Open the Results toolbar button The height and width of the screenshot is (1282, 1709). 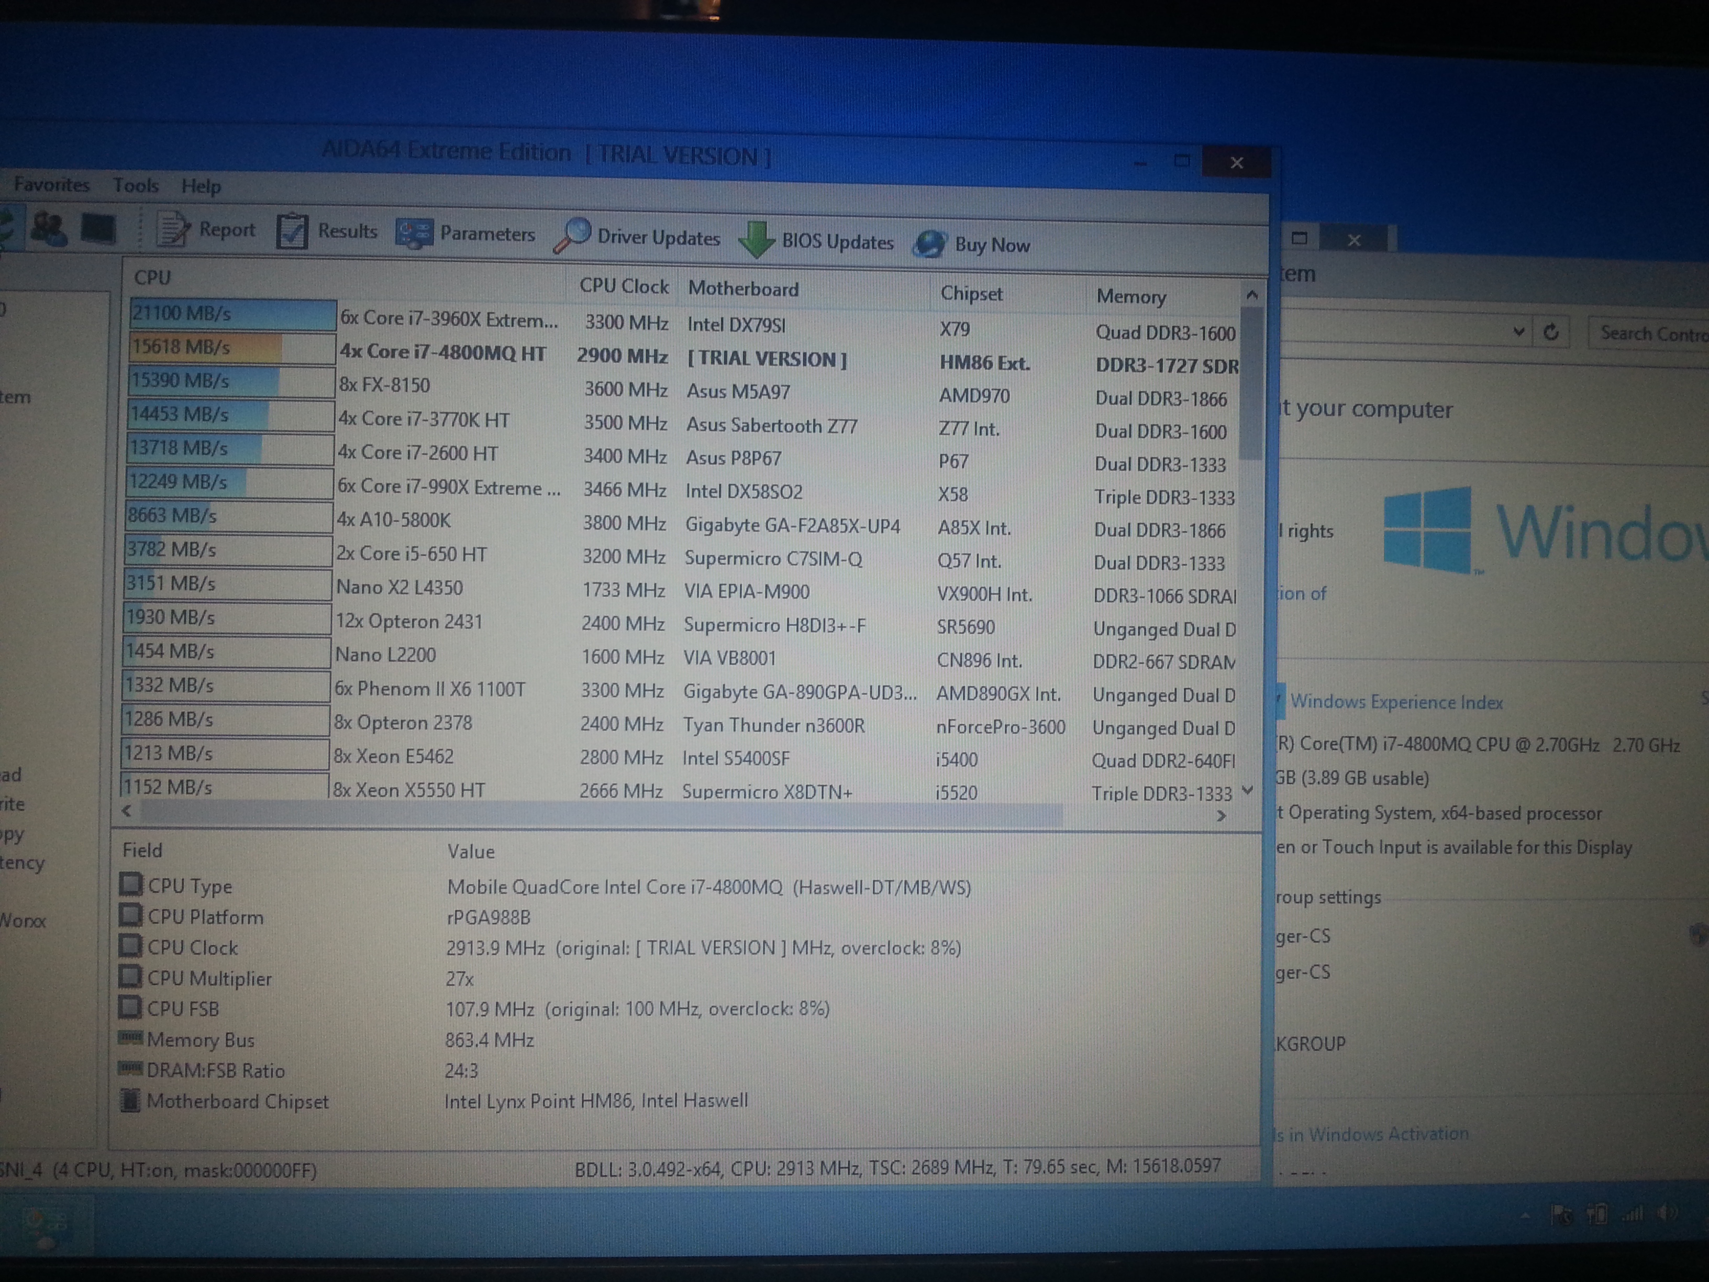(327, 231)
